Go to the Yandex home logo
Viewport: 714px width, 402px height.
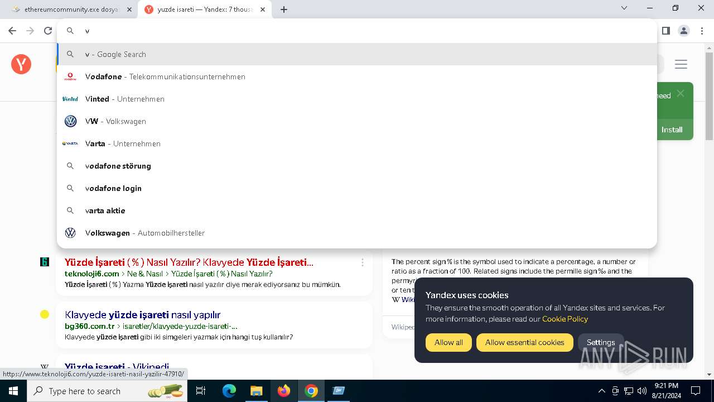point(21,64)
